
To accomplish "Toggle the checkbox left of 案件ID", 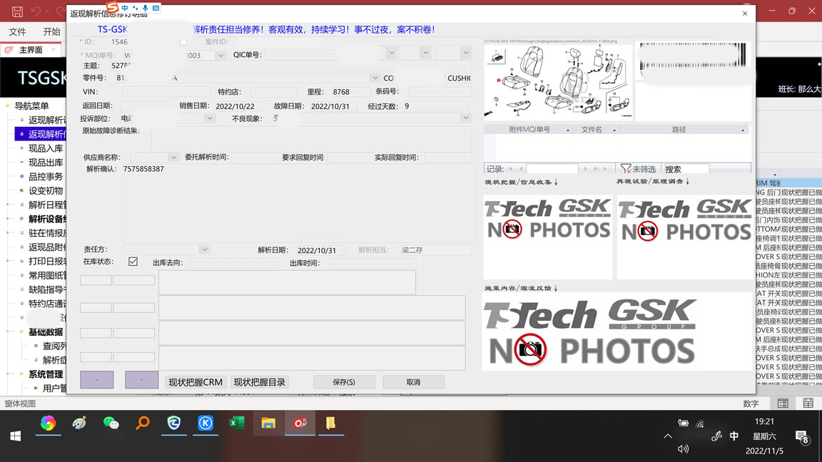I will pyautogui.click(x=183, y=42).
